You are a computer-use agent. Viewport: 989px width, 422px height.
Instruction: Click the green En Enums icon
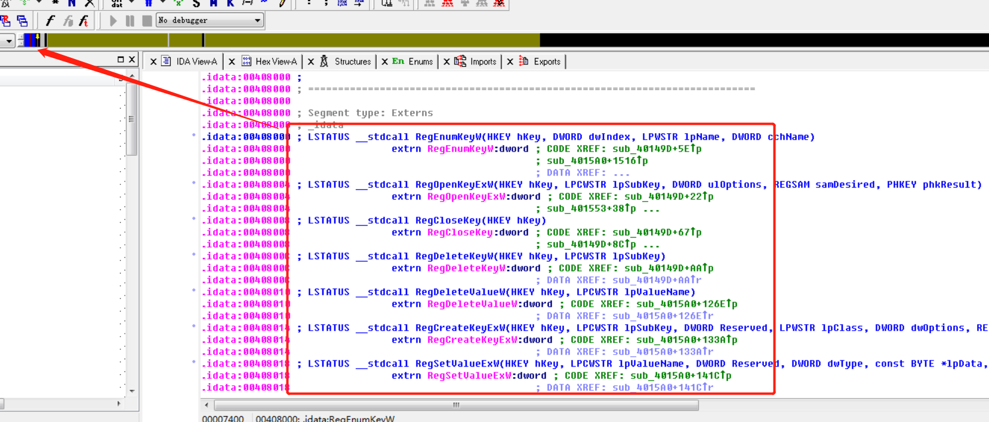click(398, 61)
